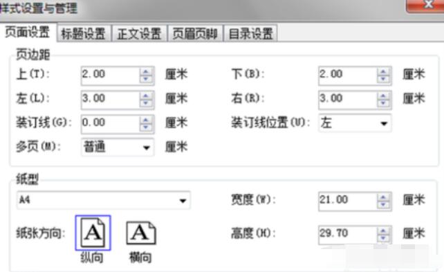Open the 多页(M) dropdown showing 普通
This screenshot has width=444, height=272.
coord(118,147)
